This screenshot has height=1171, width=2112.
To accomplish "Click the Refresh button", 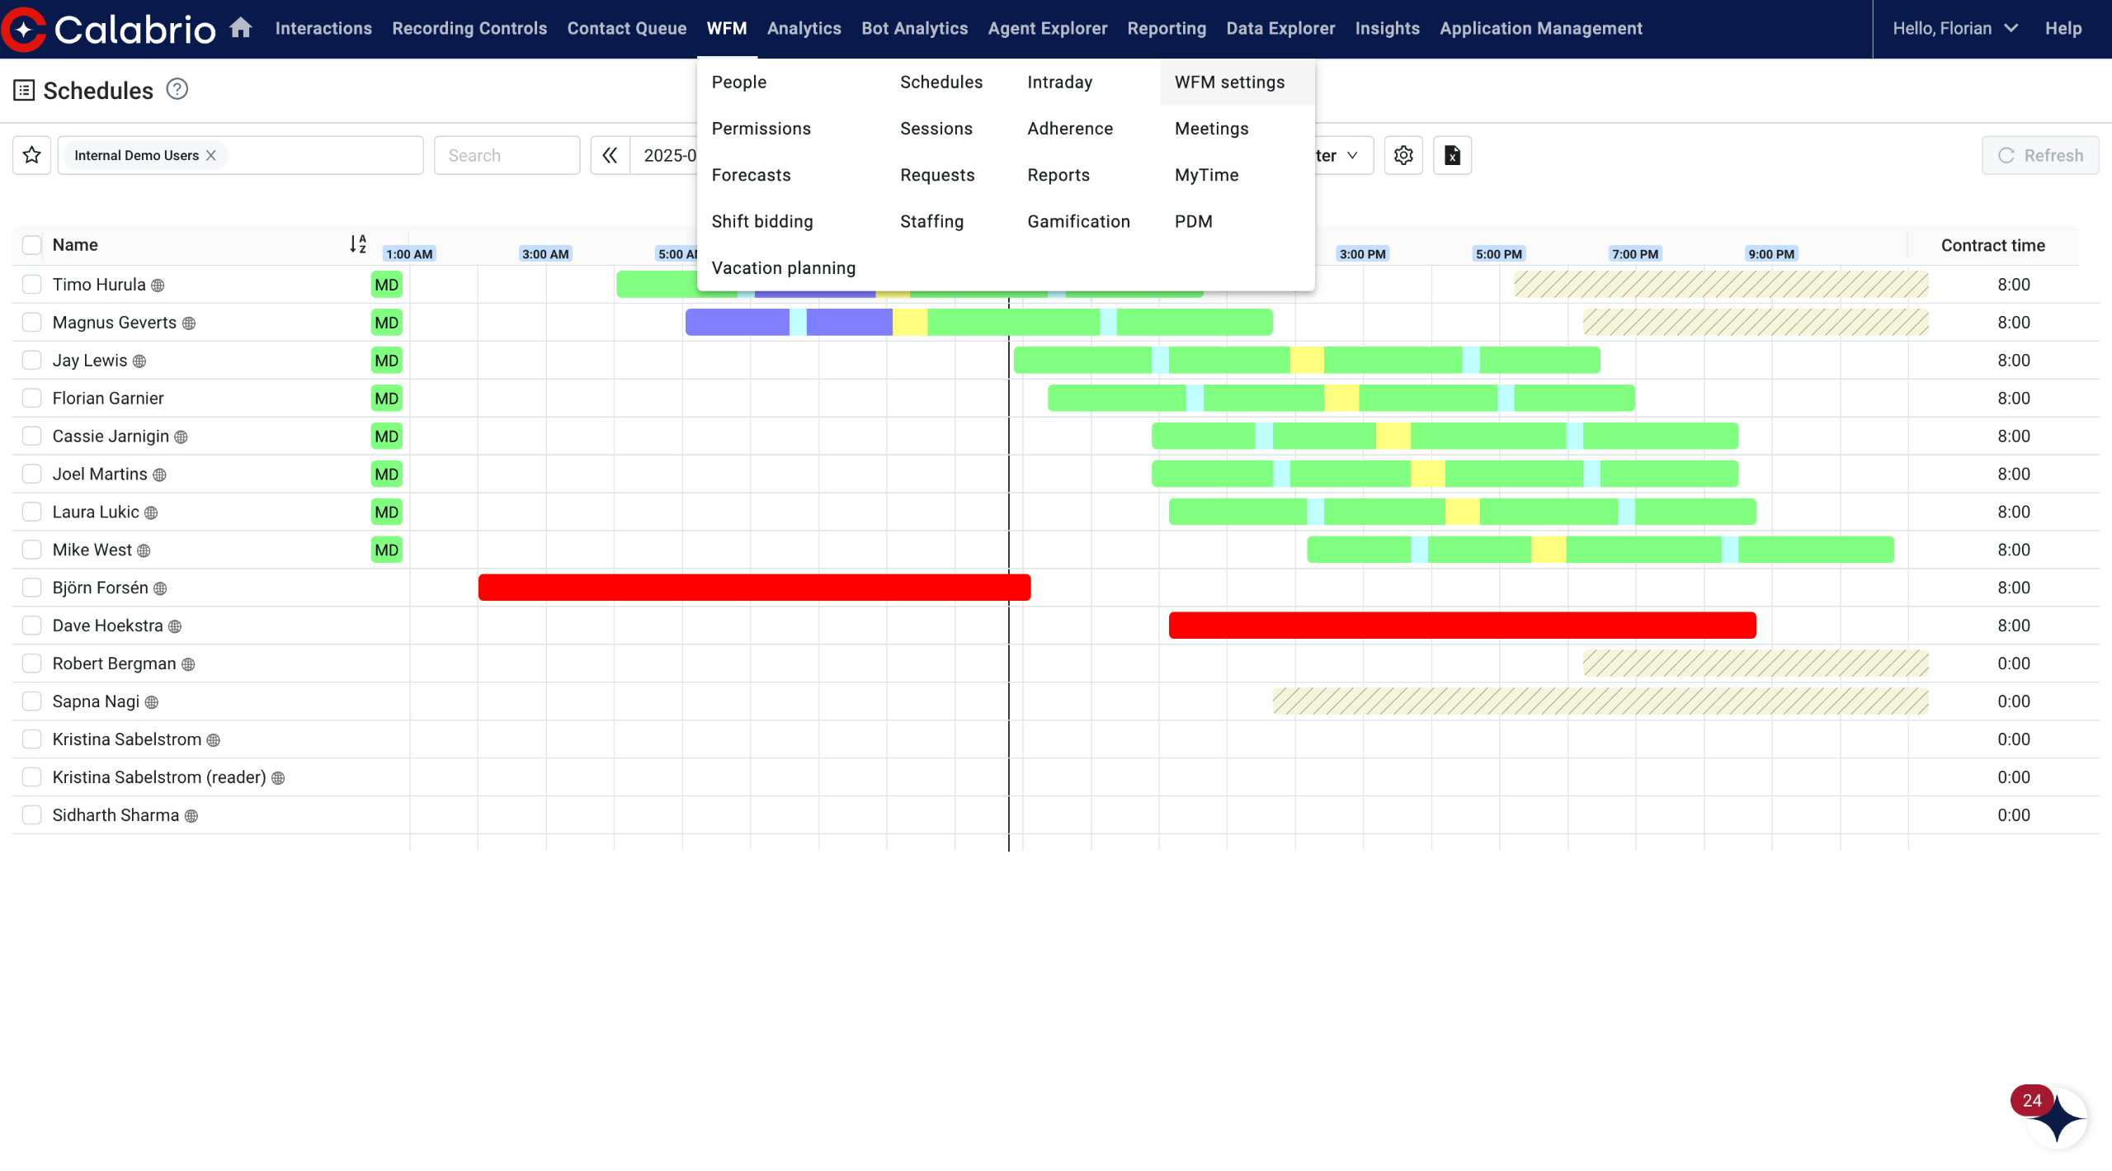I will pyautogui.click(x=2039, y=155).
